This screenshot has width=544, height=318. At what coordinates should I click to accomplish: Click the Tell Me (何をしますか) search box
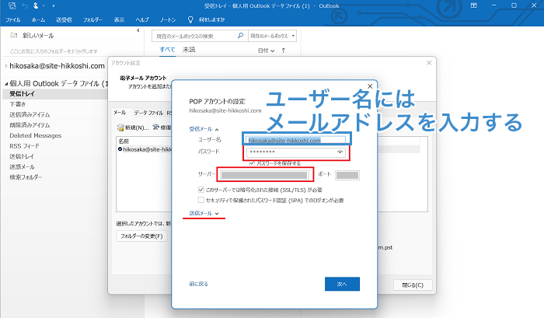click(211, 19)
